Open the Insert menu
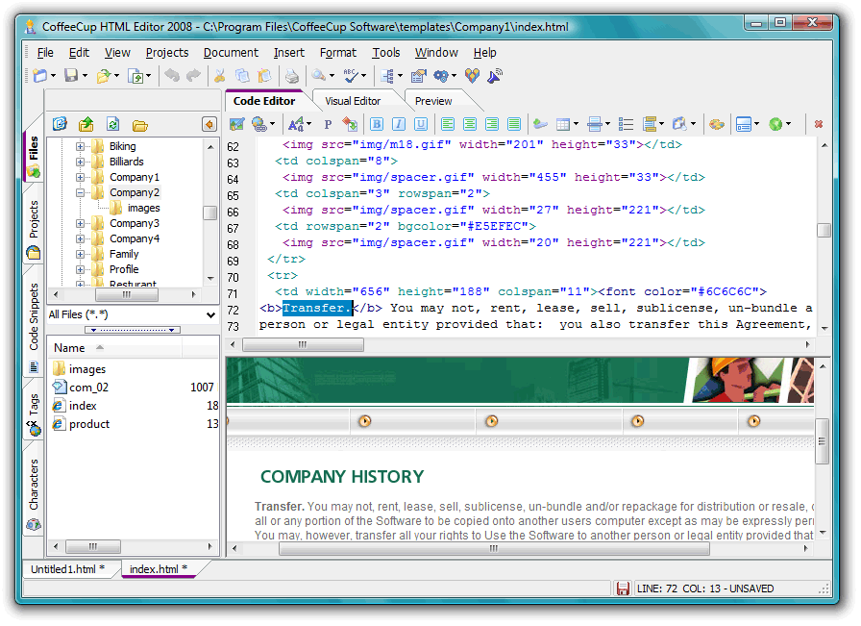 click(289, 53)
